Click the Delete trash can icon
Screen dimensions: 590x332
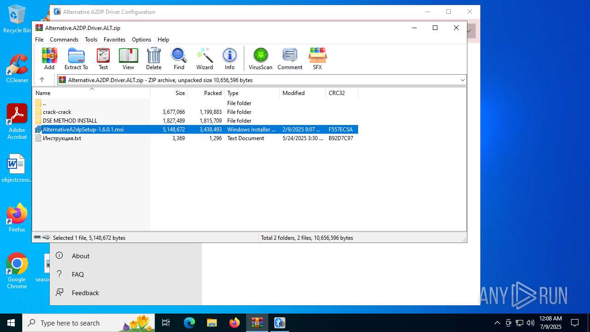153,59
